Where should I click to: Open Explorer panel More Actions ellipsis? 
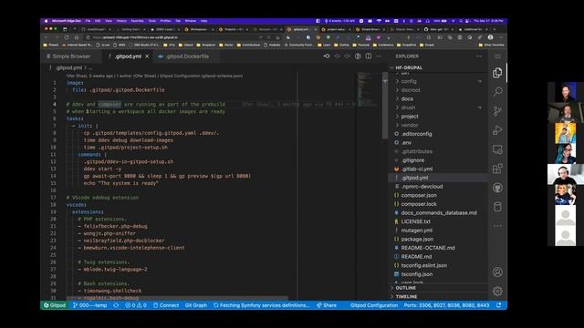(x=478, y=56)
